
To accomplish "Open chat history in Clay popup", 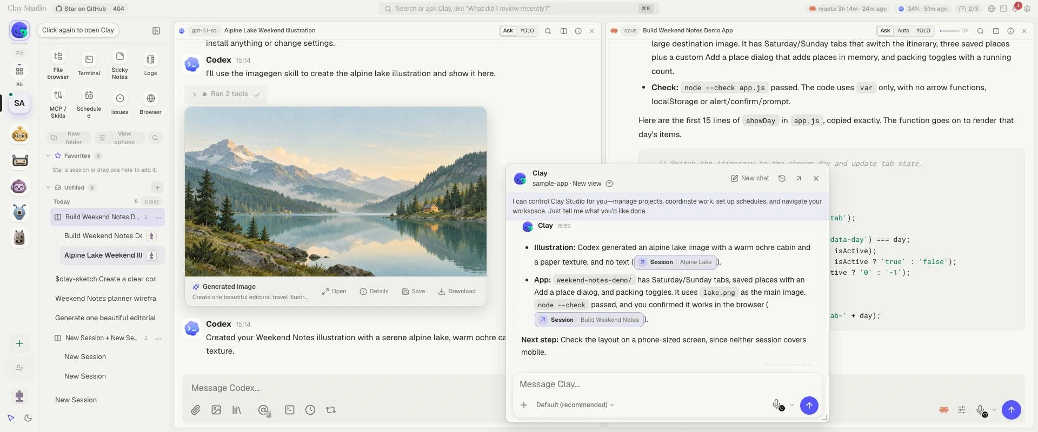I will 782,178.
